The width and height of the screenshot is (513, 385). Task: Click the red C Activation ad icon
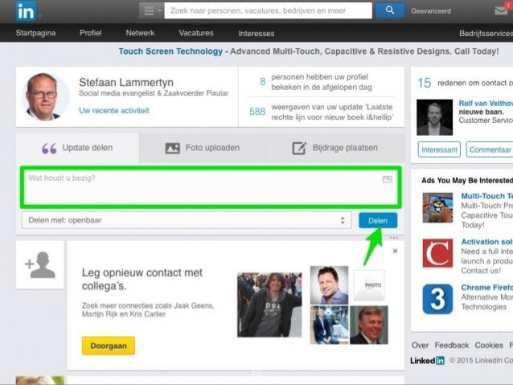coord(437,253)
